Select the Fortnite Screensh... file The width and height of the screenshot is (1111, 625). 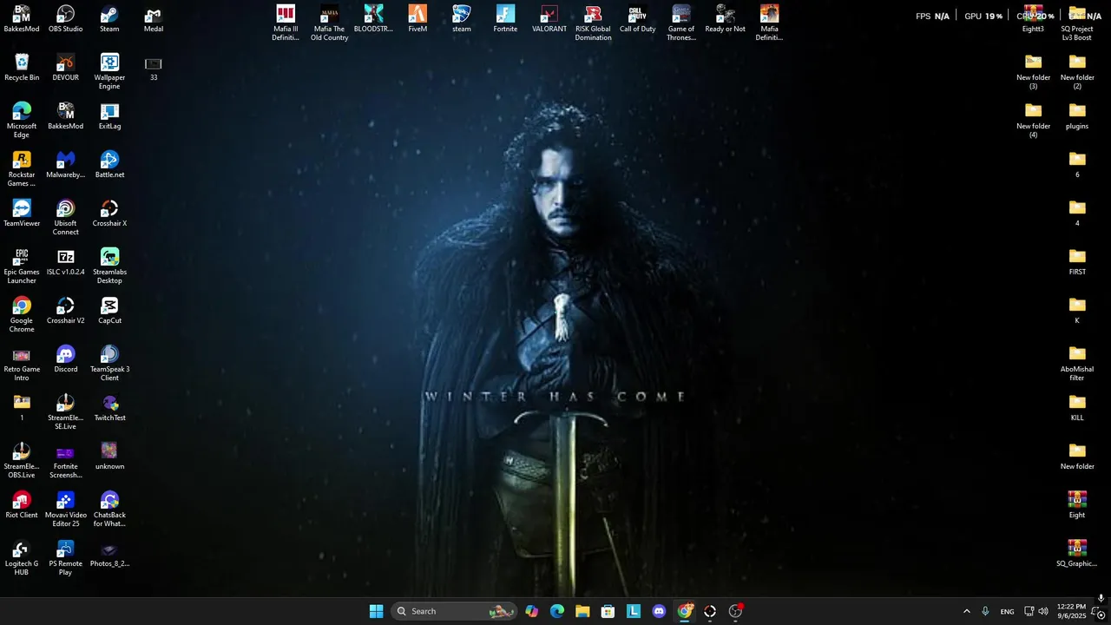click(x=65, y=461)
